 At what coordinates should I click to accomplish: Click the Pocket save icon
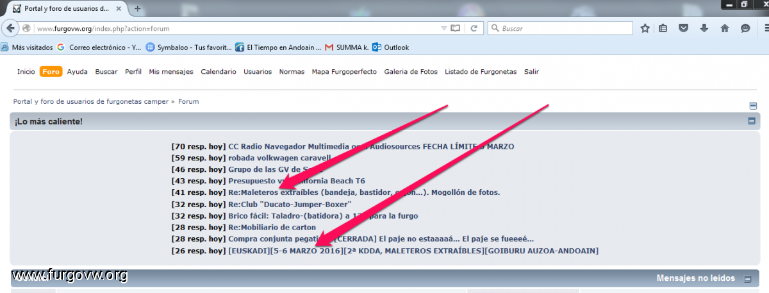[684, 28]
